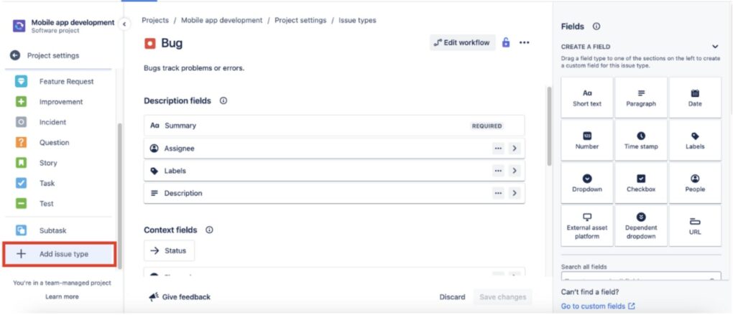Click the orange Question mark icon
733x315 pixels.
[x=21, y=142]
